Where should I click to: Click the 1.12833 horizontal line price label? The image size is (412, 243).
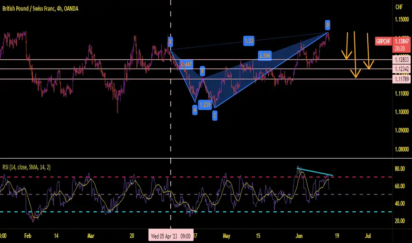tap(401, 60)
